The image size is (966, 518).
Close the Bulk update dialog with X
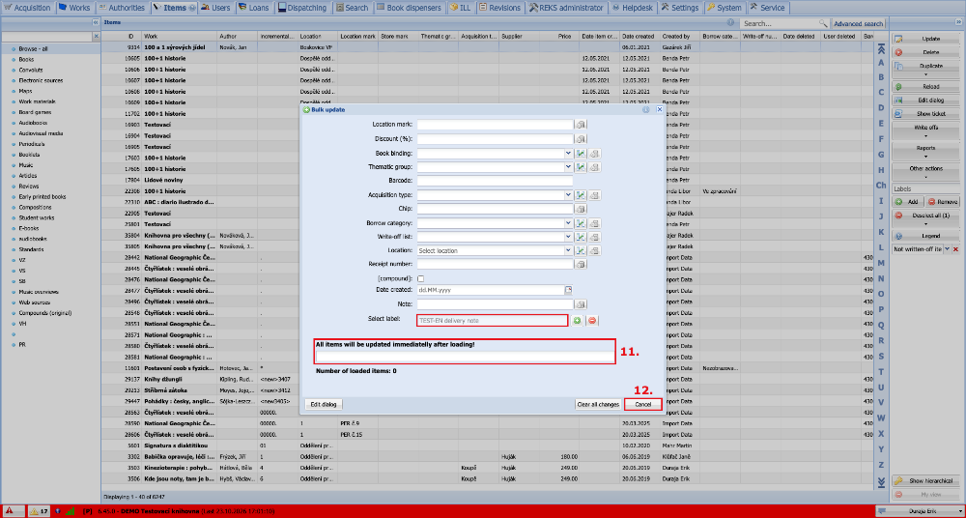pos(659,109)
